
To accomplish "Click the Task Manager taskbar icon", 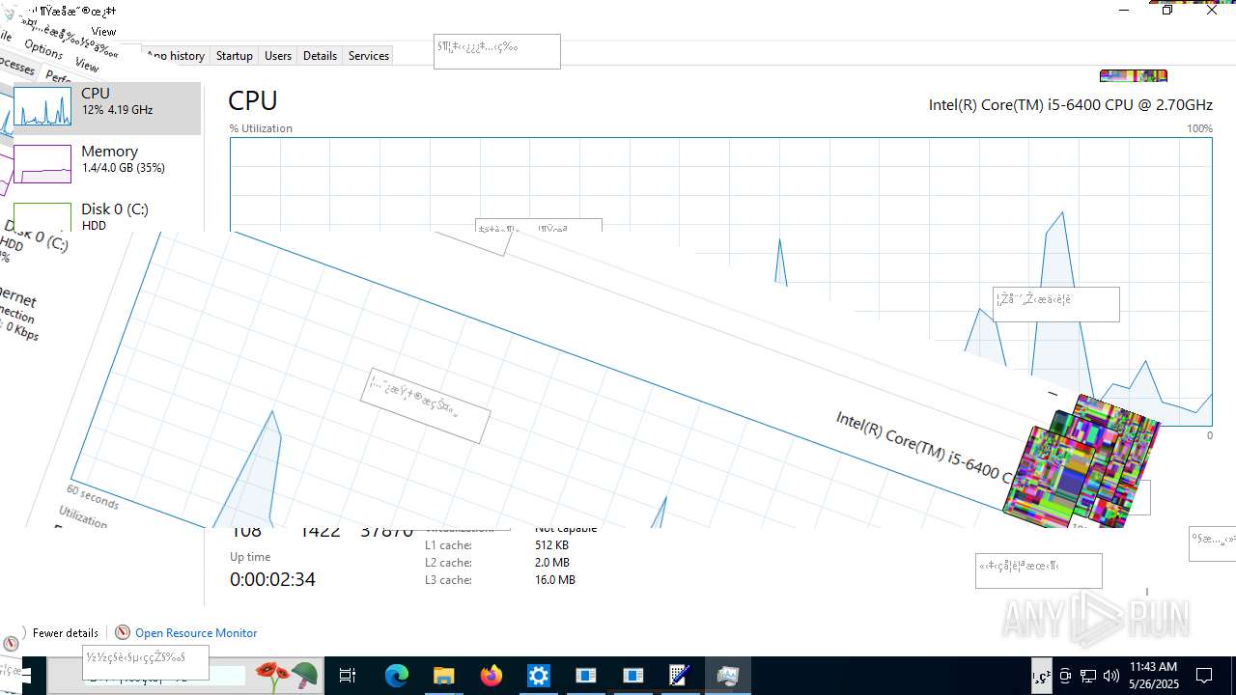I will pos(727,676).
